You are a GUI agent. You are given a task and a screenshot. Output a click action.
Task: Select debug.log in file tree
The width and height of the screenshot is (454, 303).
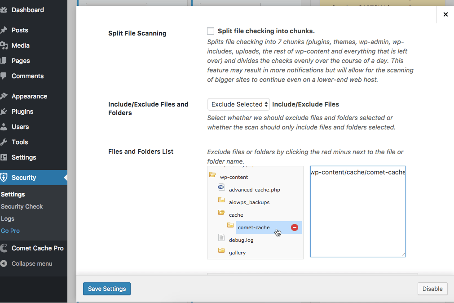(x=241, y=240)
